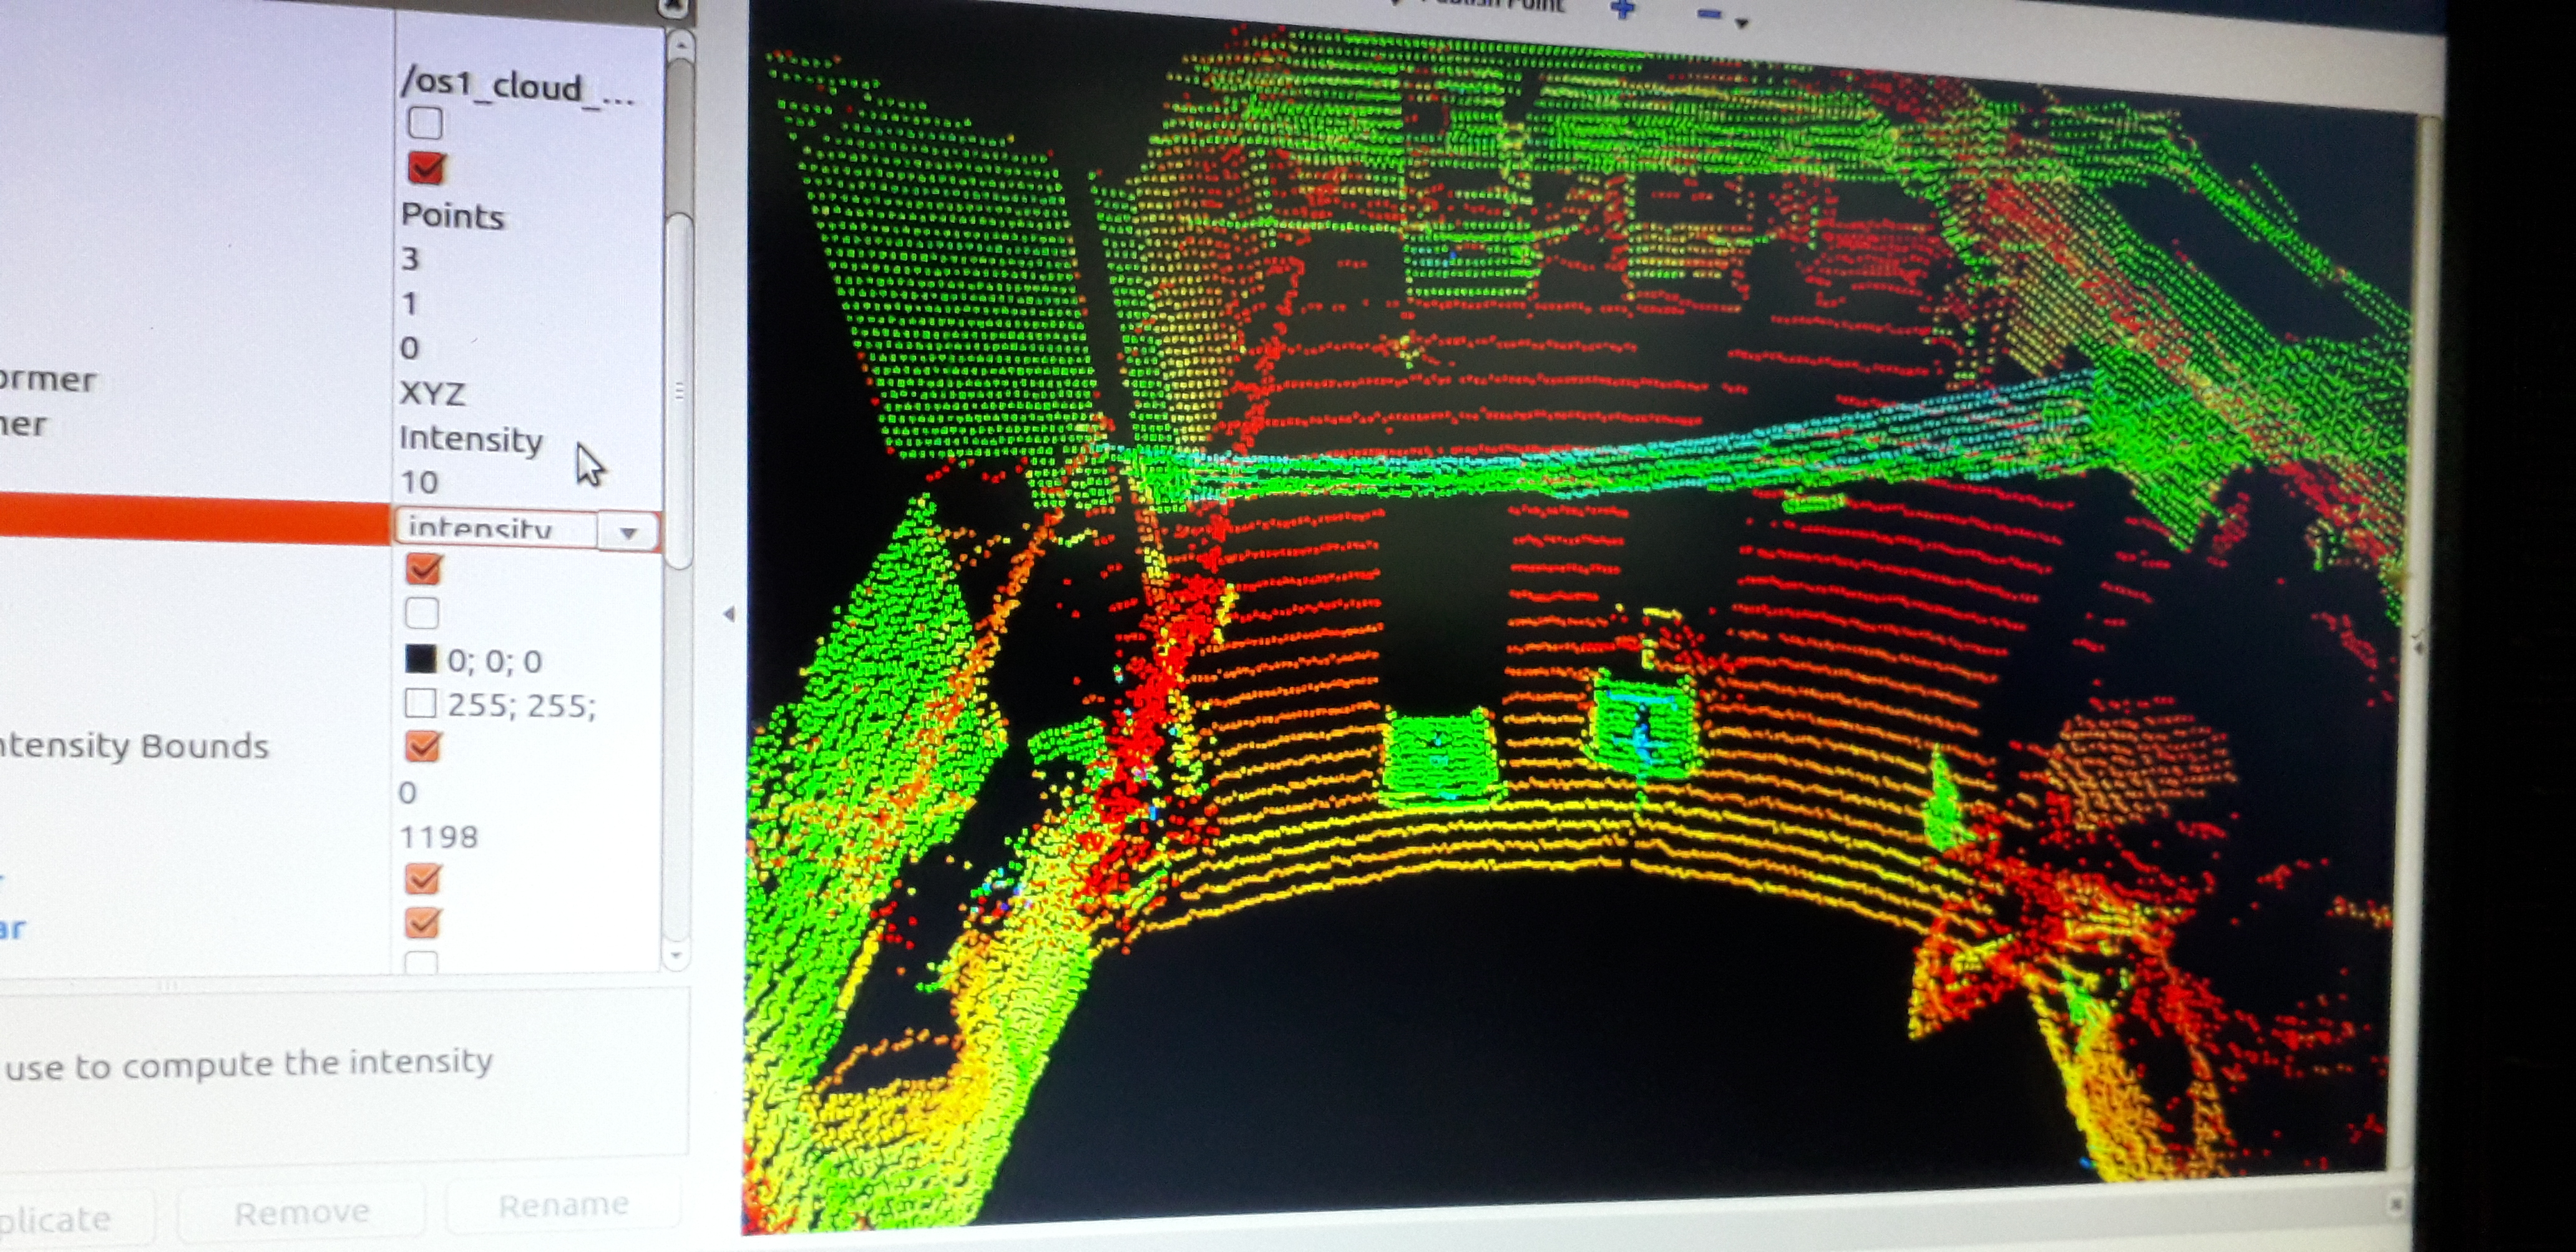Click the blue minus toolbar icon

[1709, 13]
